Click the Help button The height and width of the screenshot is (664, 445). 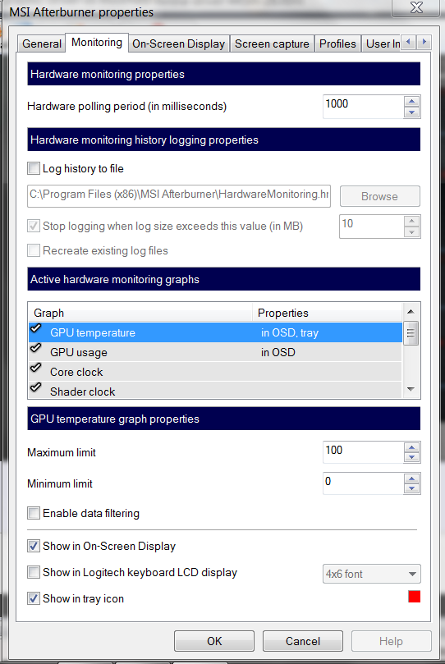pos(392,641)
